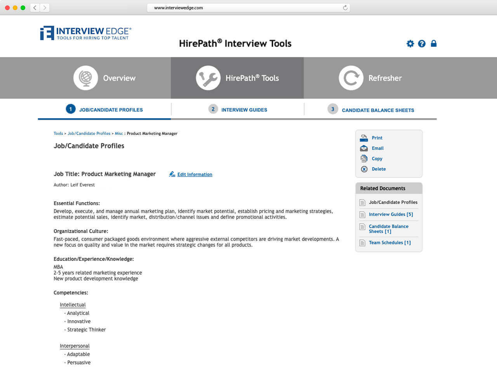Click the New product development knowledge line

click(96, 279)
